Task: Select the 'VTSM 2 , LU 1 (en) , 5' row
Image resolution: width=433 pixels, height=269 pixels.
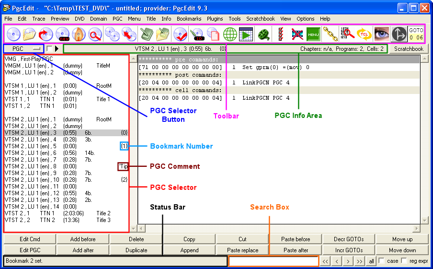Action: click(66, 146)
